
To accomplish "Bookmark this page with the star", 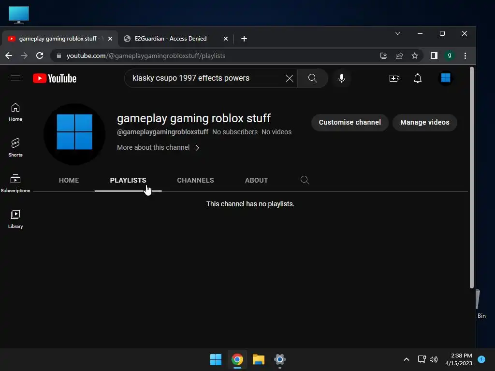I will pos(414,56).
